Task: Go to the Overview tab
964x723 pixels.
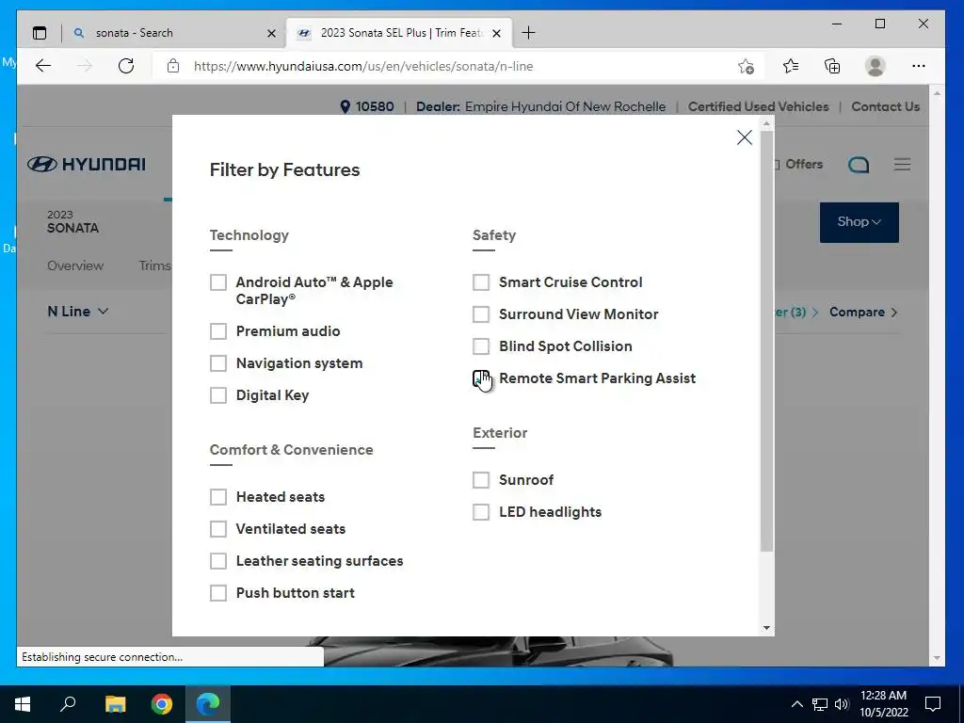Action: (x=75, y=265)
